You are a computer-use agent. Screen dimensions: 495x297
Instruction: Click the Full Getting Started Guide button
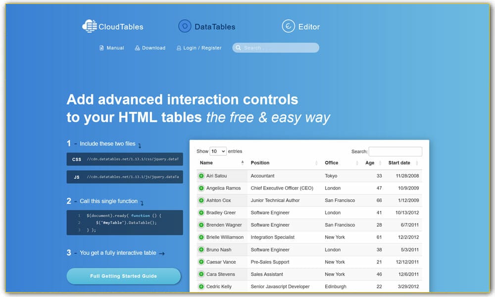click(123, 276)
